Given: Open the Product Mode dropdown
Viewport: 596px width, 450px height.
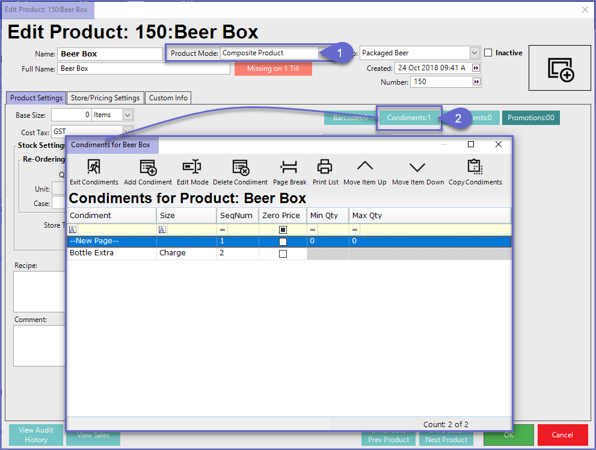Looking at the screenshot, I should [324, 53].
